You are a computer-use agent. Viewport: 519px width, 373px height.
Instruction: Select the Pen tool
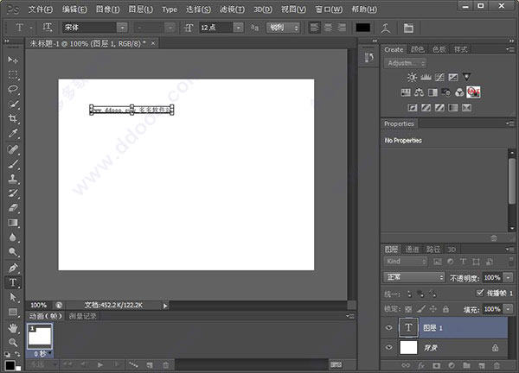point(13,268)
